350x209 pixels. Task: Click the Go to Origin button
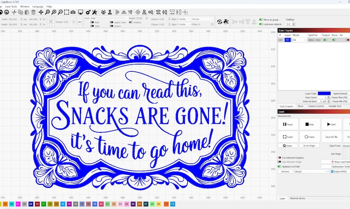pyautogui.click(x=309, y=146)
